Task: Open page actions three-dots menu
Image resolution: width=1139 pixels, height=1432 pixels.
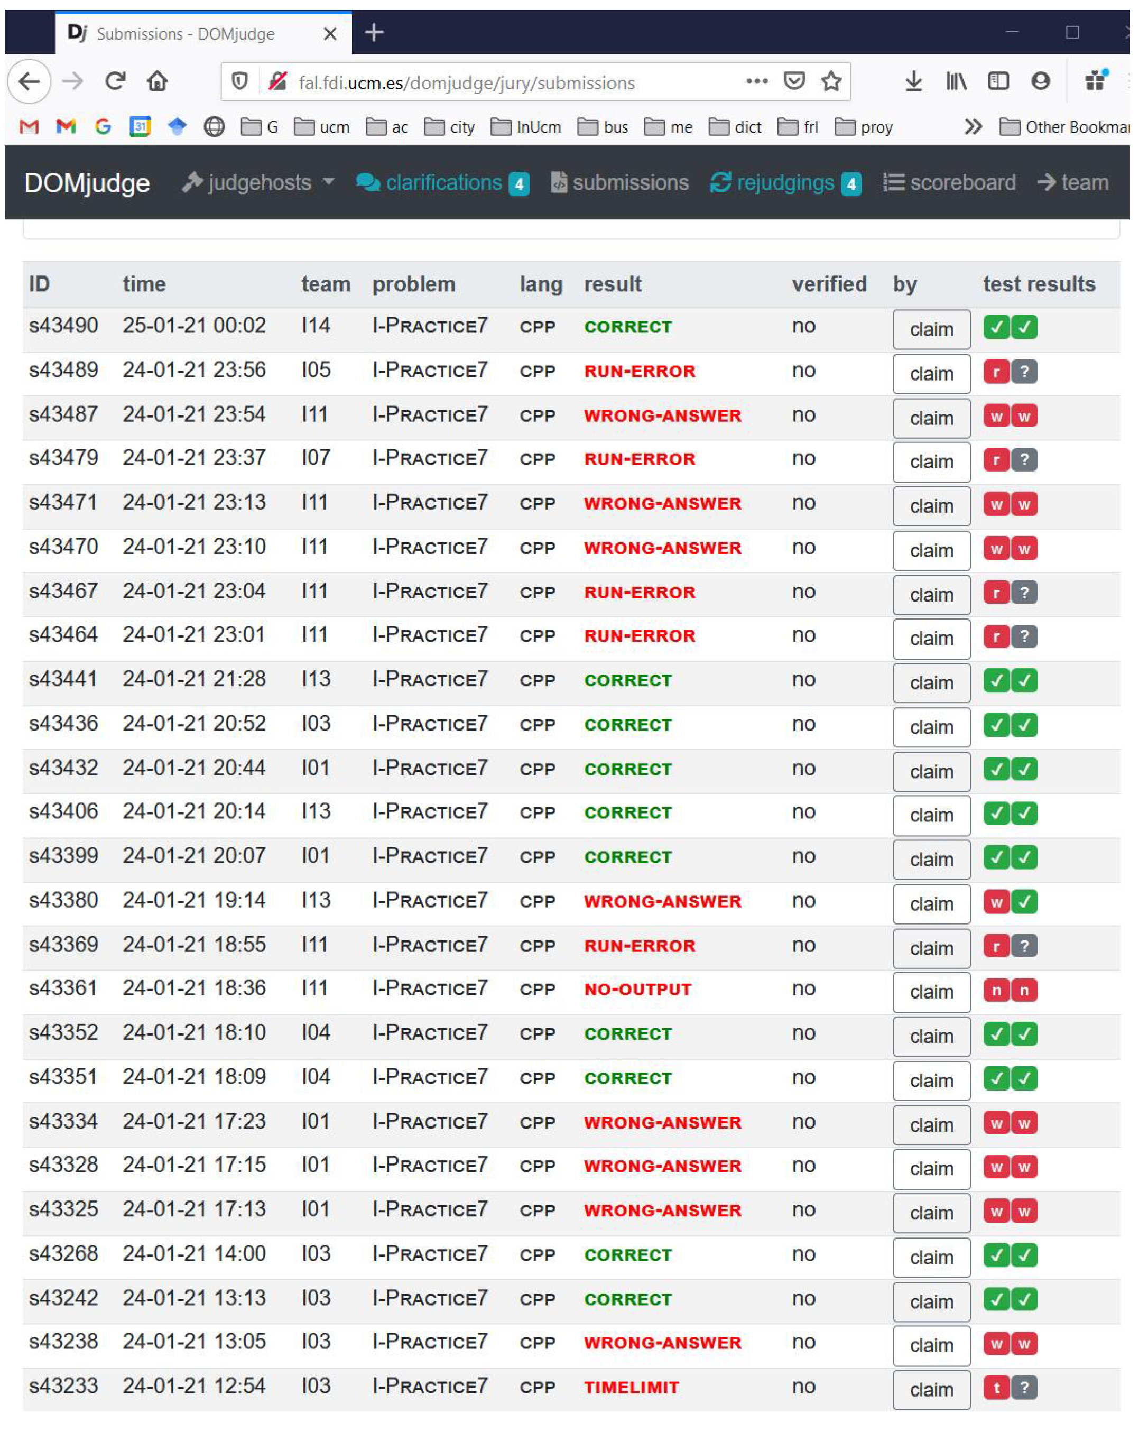Action: coord(756,82)
